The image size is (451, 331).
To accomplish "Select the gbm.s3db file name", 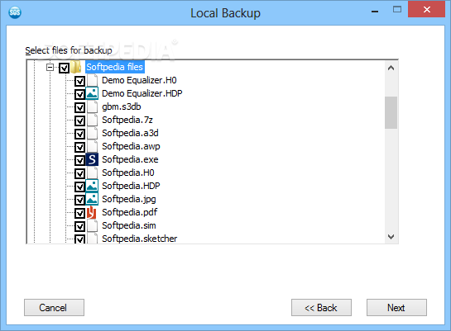I will point(122,106).
